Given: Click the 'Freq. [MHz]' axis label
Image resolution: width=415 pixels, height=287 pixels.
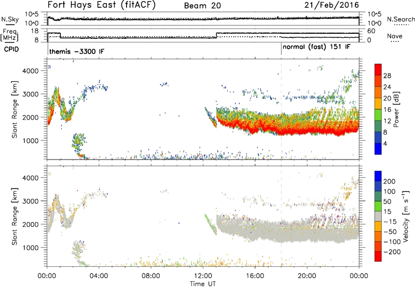Looking at the screenshot, I should (9, 35).
